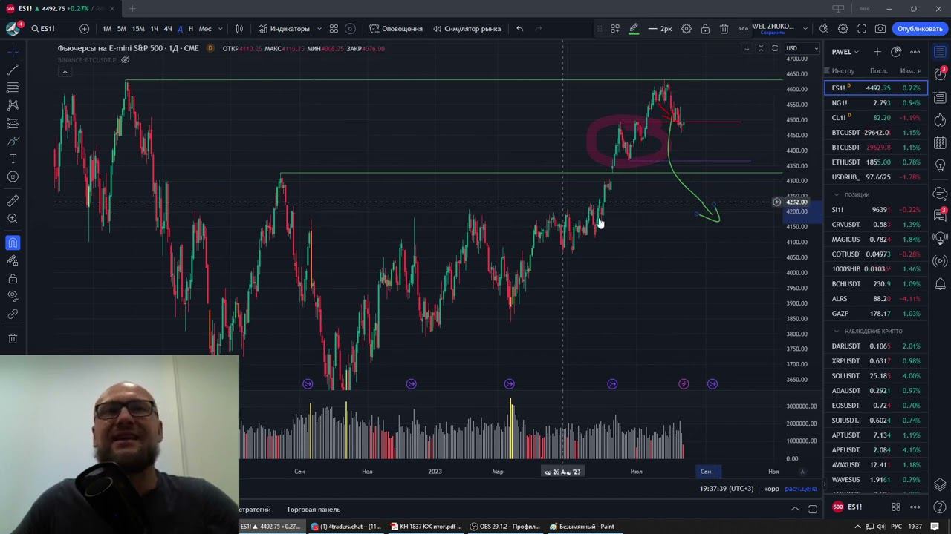Toggle stay in drawing mode
Screen dimensions: 951x534
tap(13, 260)
